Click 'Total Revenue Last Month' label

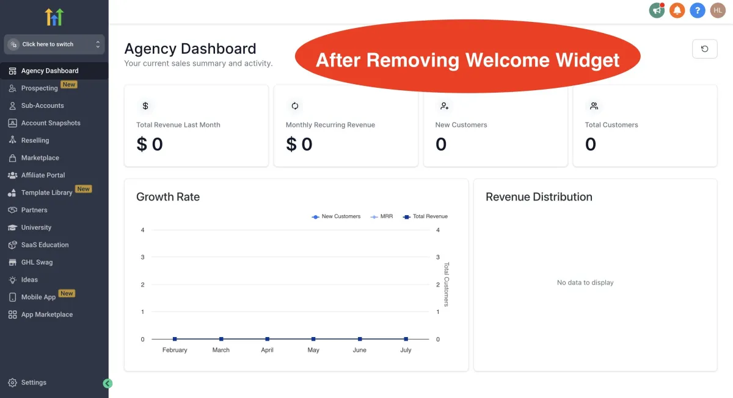(178, 125)
